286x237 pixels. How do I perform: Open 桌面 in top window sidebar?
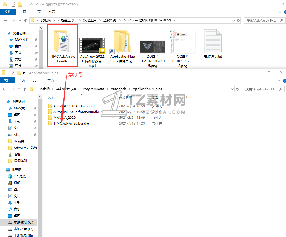pos(18,46)
